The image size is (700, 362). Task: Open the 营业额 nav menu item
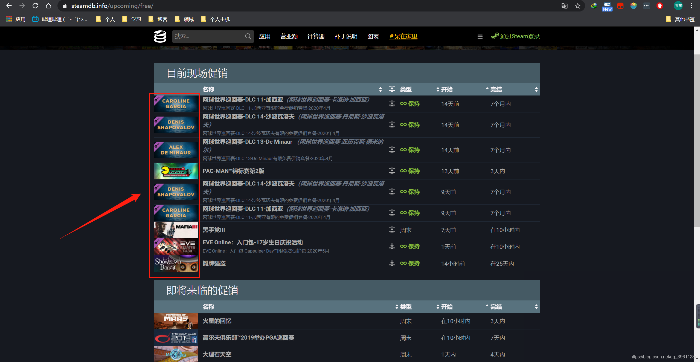(x=289, y=36)
